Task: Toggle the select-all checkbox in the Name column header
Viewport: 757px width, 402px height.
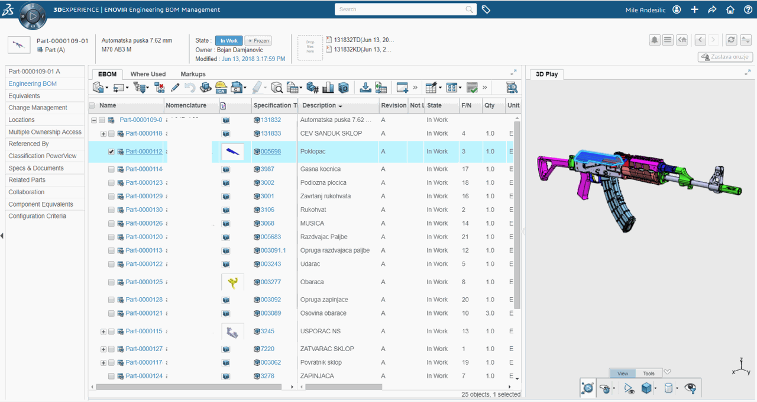Action: [90, 105]
